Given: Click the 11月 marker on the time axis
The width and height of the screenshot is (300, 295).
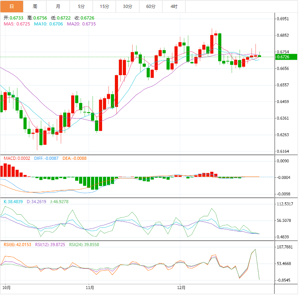Looking at the screenshot, I should pos(90,287).
